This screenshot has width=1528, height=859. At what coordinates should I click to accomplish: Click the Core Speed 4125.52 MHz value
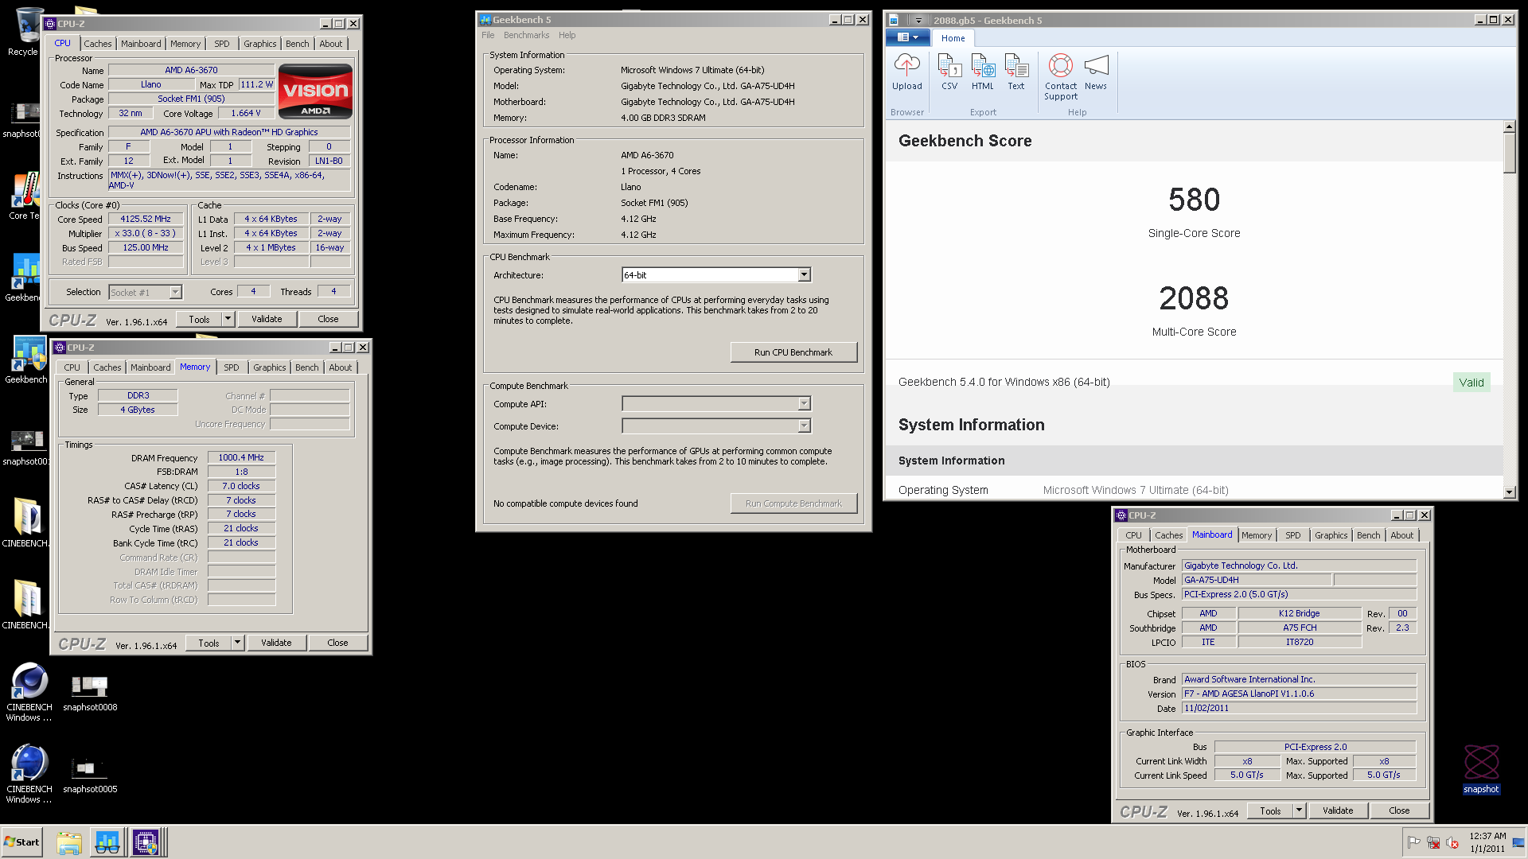pyautogui.click(x=146, y=219)
